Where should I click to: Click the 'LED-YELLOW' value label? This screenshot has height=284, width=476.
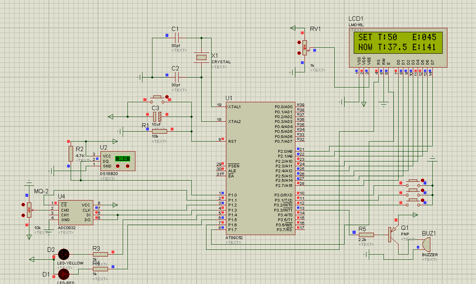click(x=70, y=263)
